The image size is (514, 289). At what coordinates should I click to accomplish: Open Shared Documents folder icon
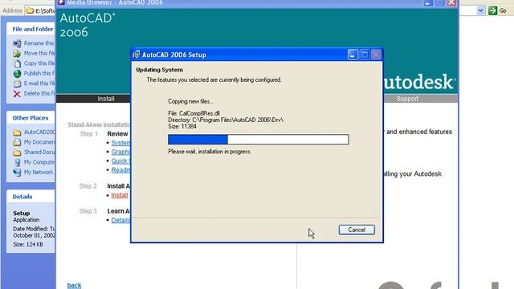(x=17, y=153)
